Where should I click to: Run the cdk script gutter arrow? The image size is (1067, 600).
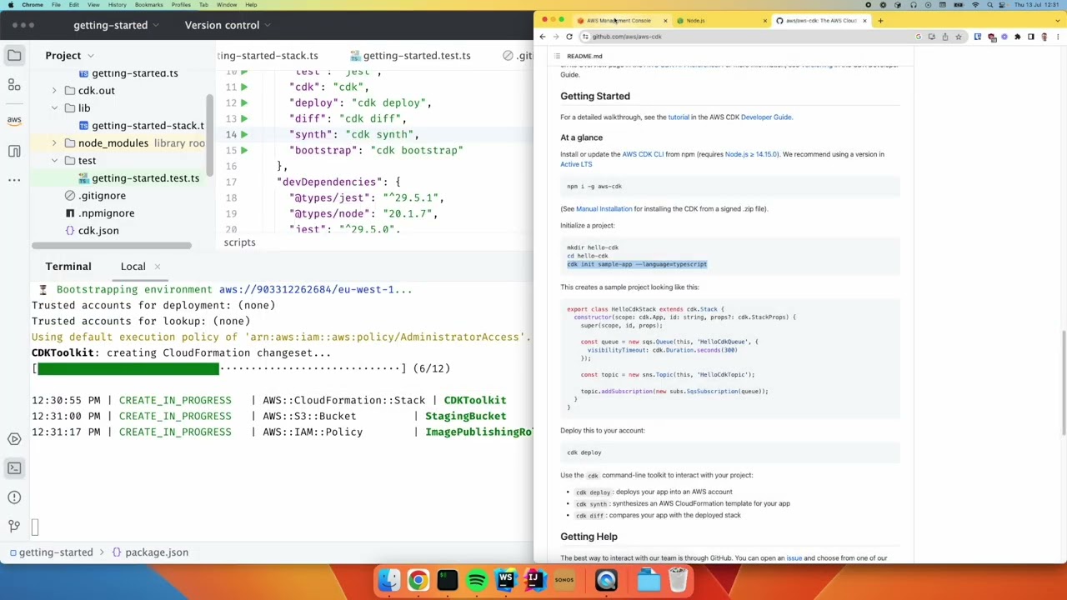(x=243, y=87)
